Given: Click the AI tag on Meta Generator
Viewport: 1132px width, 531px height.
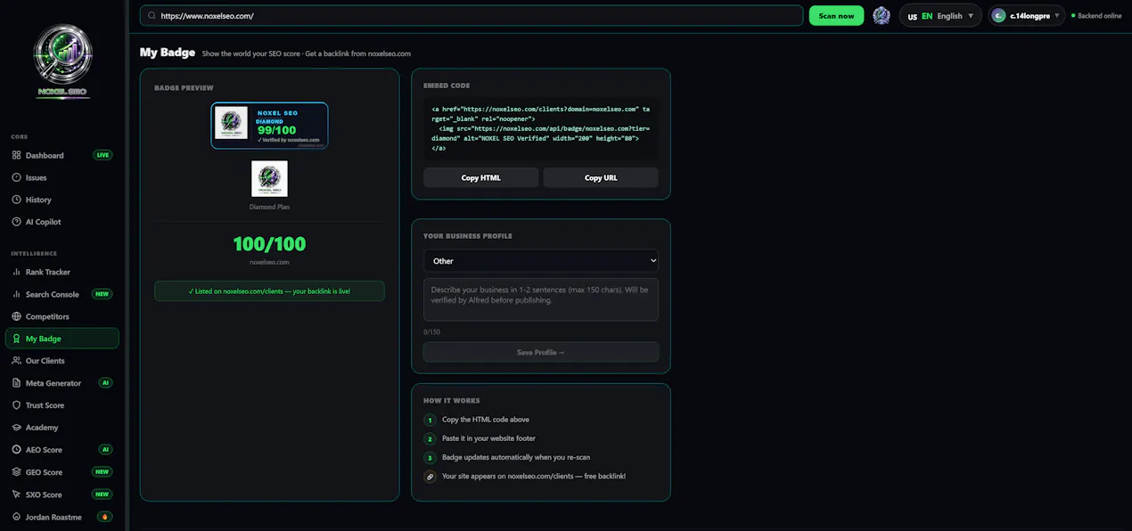Looking at the screenshot, I should click(105, 383).
